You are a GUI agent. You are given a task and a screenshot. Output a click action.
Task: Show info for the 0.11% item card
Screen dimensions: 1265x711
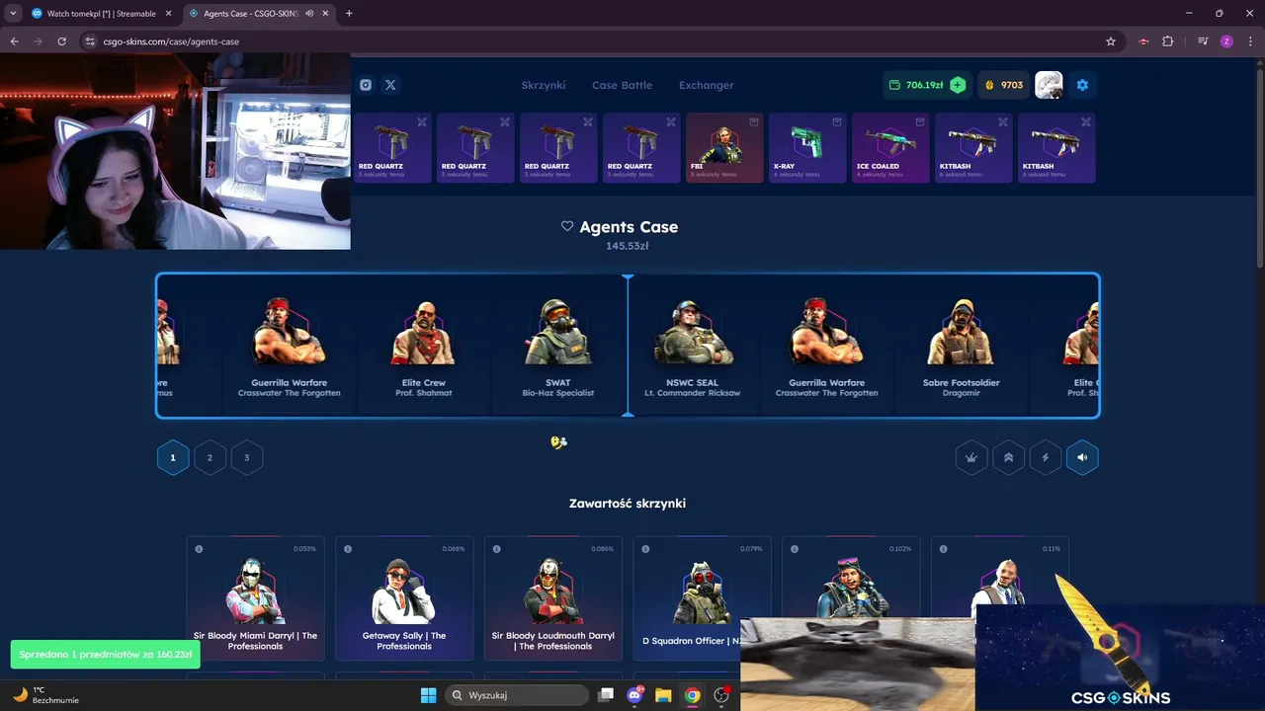944,549
